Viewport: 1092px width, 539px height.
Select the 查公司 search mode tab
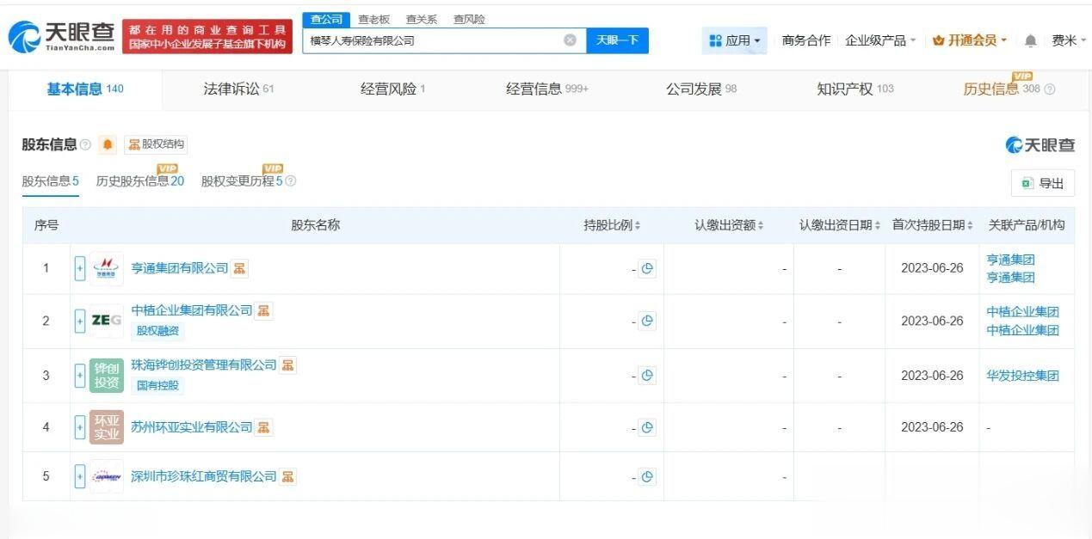click(x=326, y=19)
